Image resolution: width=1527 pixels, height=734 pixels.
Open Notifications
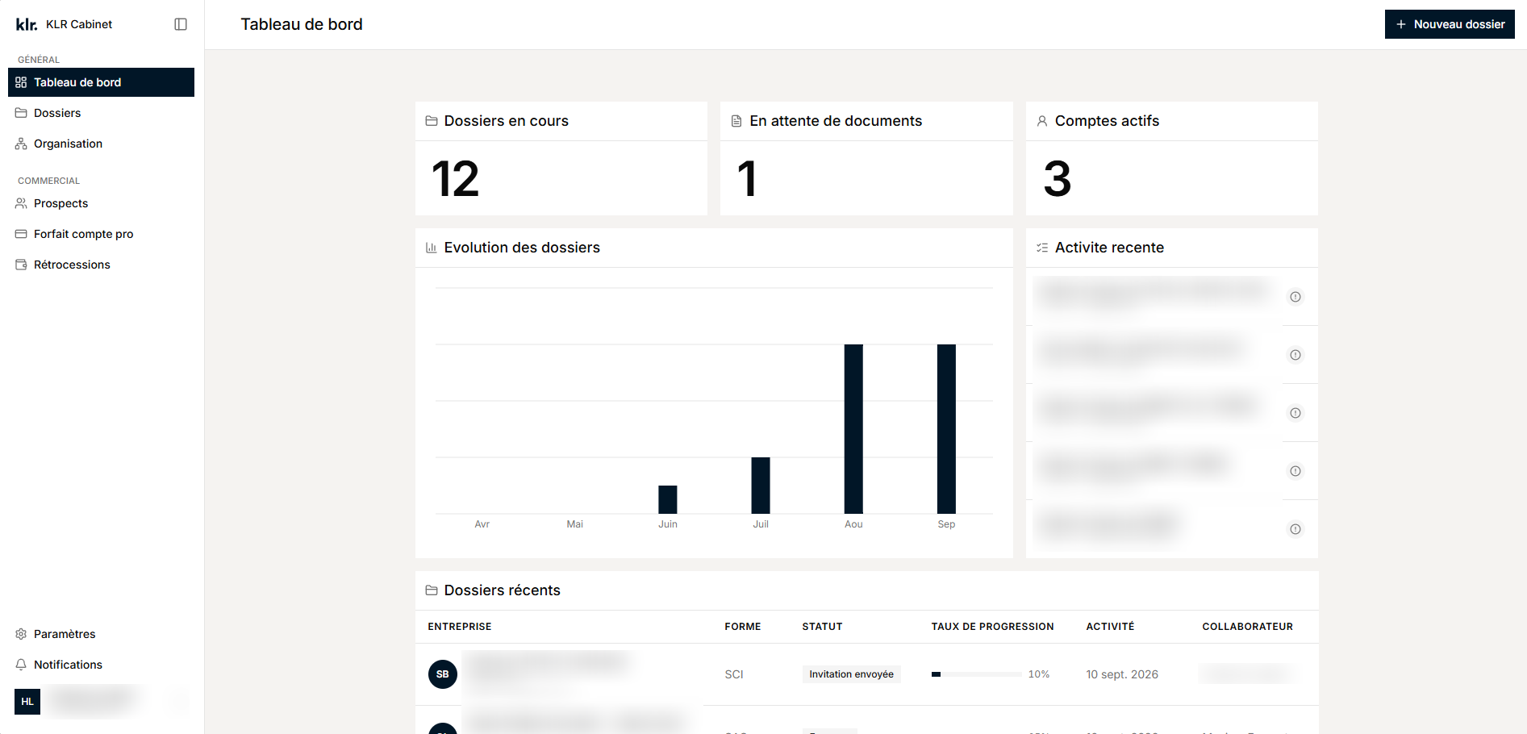click(x=101, y=665)
